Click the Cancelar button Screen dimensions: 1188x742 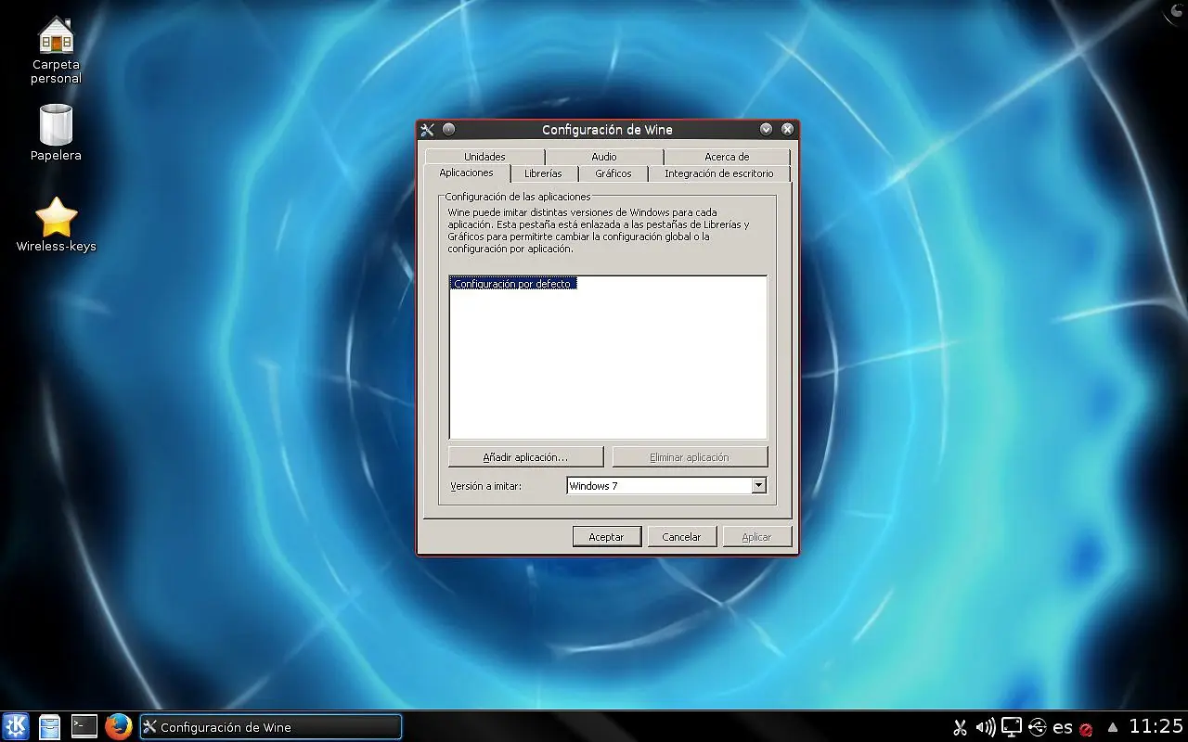(x=681, y=537)
